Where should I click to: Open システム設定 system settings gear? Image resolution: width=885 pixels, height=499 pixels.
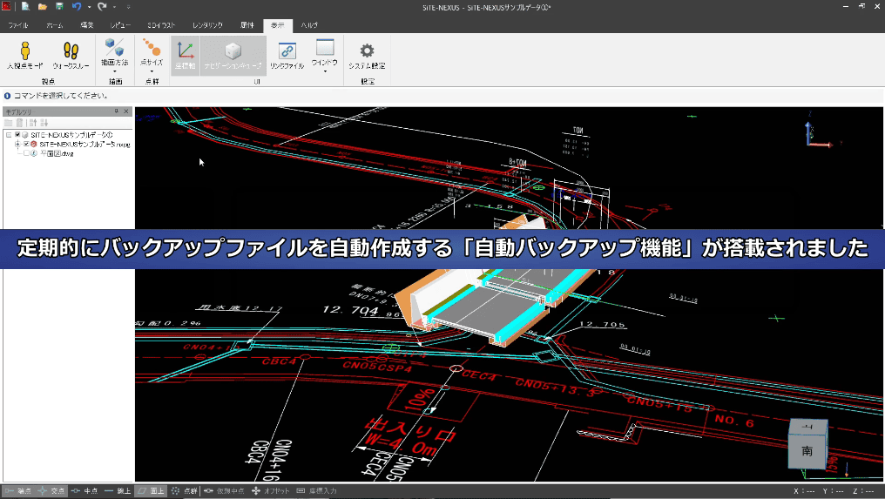367,55
